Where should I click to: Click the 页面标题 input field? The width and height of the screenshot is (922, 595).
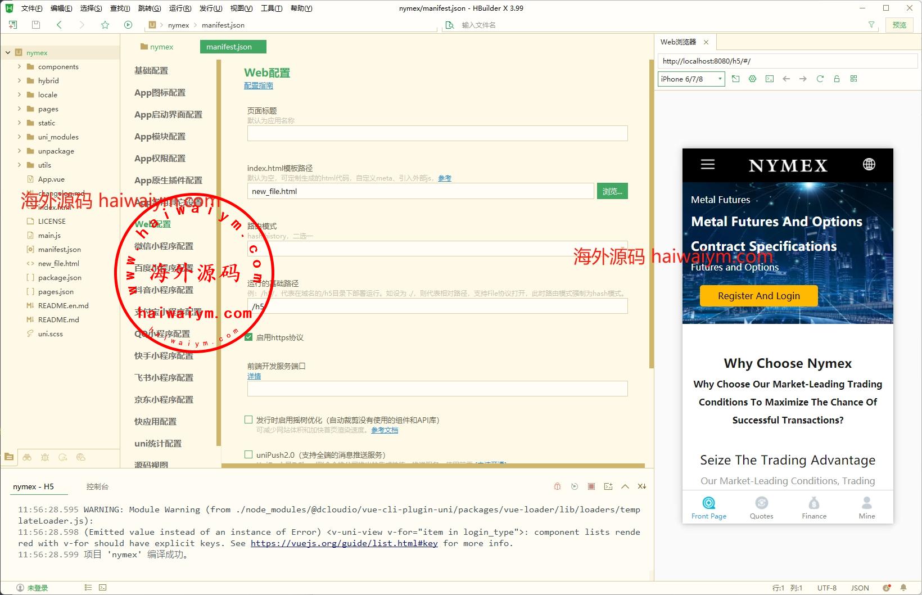point(437,133)
